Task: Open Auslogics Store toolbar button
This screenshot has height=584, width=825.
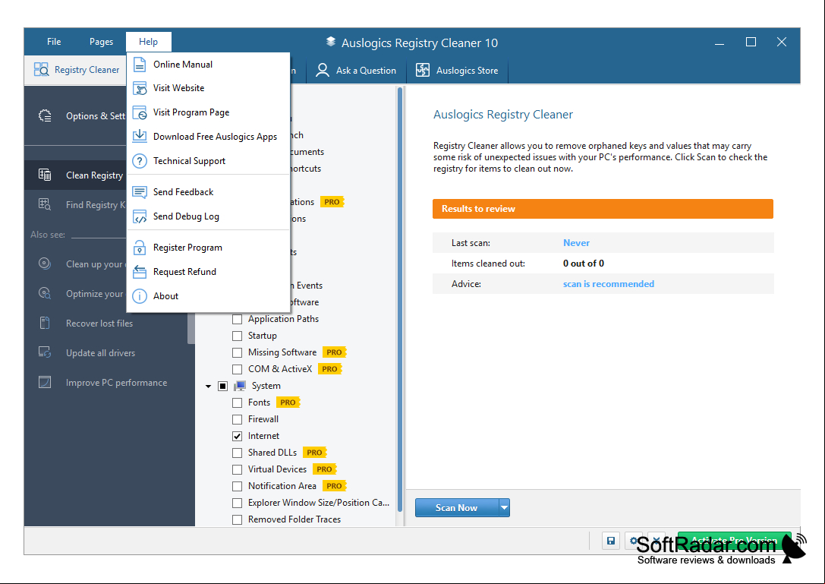Action: [x=457, y=70]
